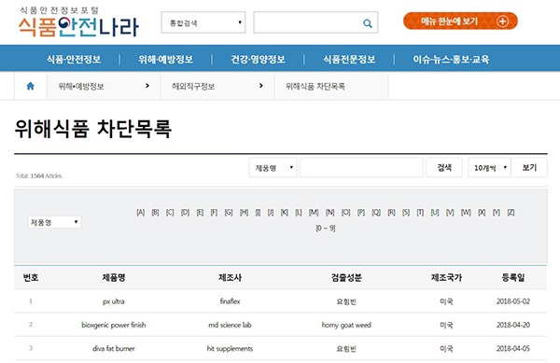Select the 이슈·뉴스·홍보·교육 menu
This screenshot has width=560, height=363.
451,59
